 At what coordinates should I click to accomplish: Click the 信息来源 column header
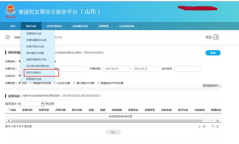click(167, 110)
